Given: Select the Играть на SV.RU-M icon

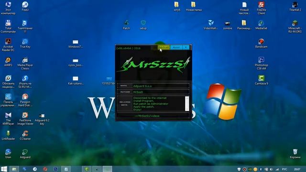Looking at the screenshot, I should tap(25, 82).
